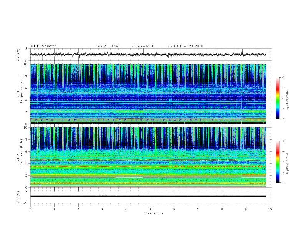Click the "VLF Spectra" plot title
304x235 pixels.
click(x=43, y=46)
